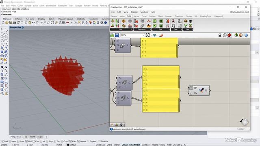The height and width of the screenshot is (146, 260).
Task: Click orange sphere preview quality icon
Action: click(x=241, y=35)
